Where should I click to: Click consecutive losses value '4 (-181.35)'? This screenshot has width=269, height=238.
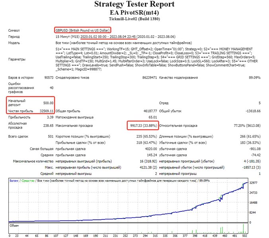click(x=252, y=161)
